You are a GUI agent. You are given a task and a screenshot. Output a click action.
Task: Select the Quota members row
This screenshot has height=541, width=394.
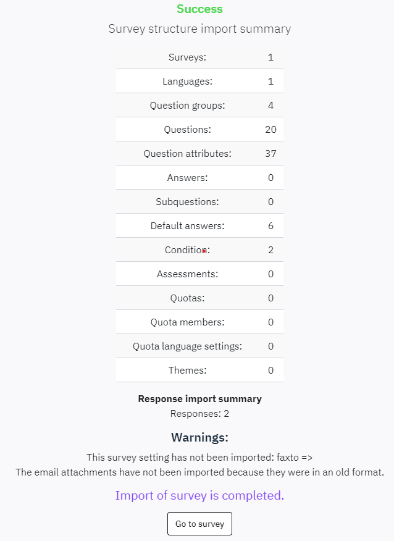(199, 322)
